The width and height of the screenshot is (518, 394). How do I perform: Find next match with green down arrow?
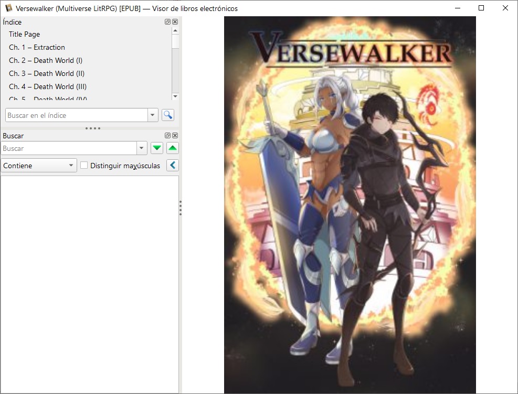(157, 148)
